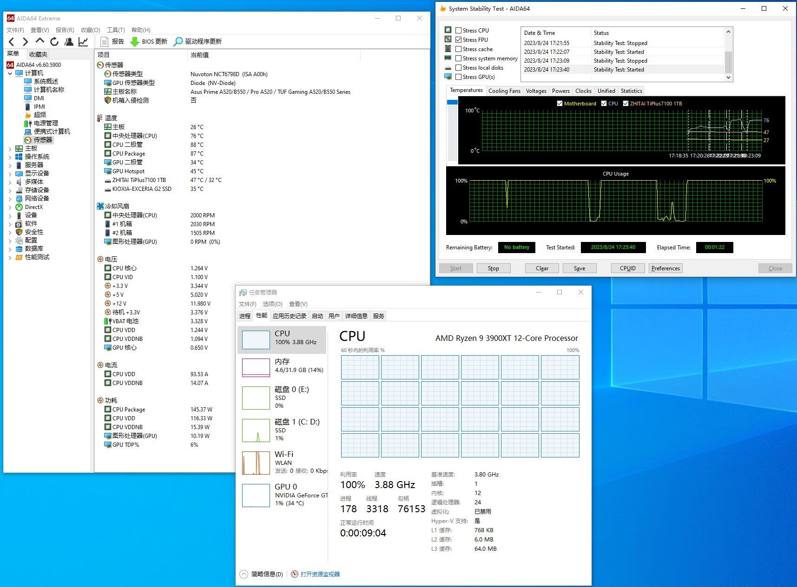Viewport: 797px width, 587px height.
Task: Toggle the Motherboard temperature graph checkbox
Action: (560, 104)
